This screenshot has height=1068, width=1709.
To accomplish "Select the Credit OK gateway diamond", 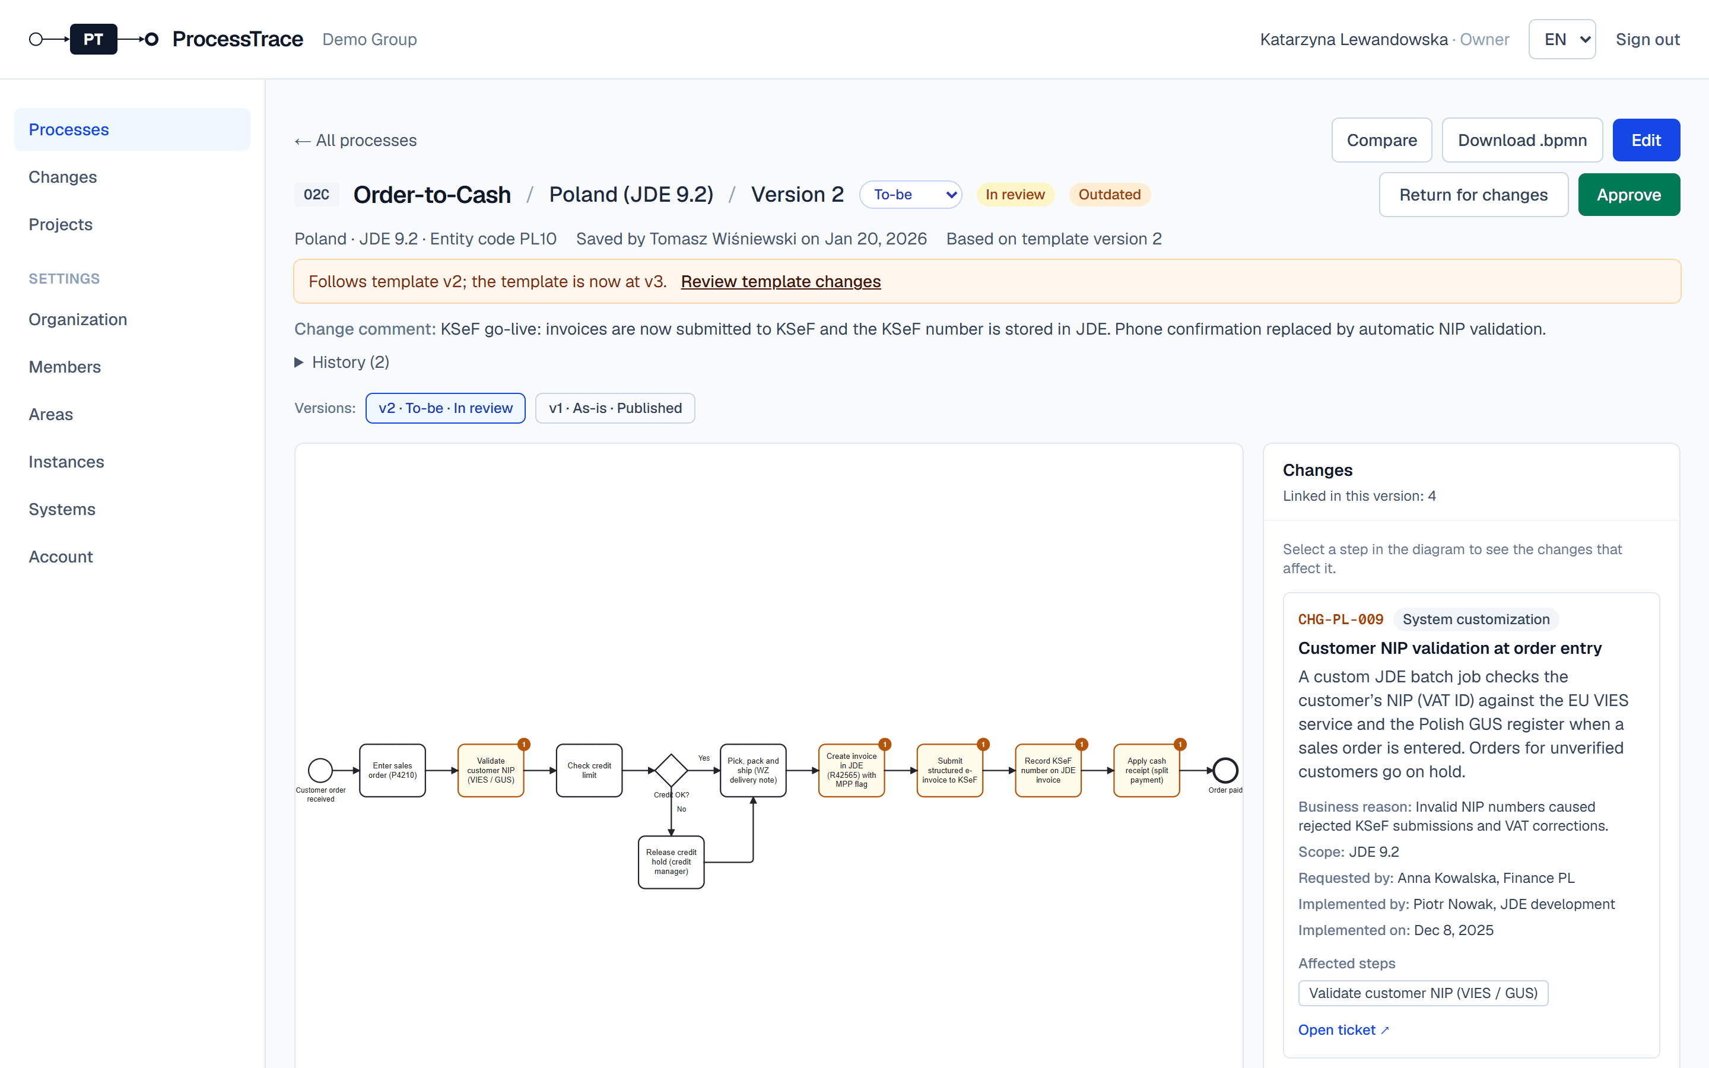I will [671, 770].
